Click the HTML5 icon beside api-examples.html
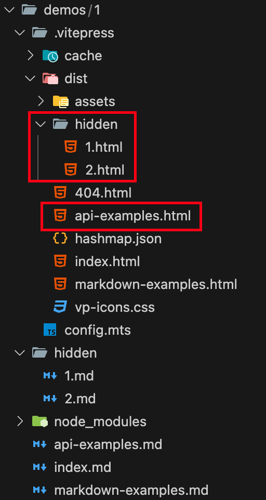 (61, 216)
